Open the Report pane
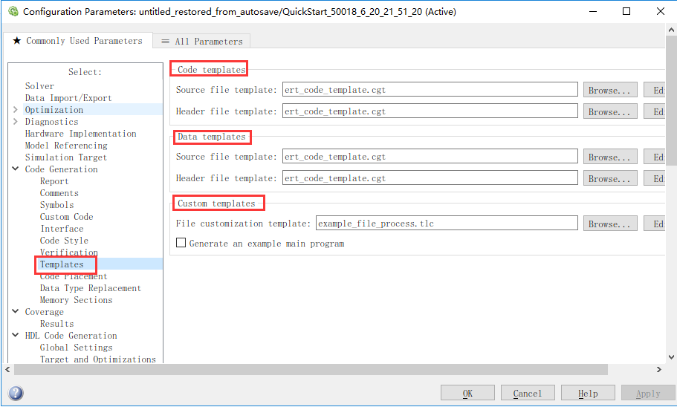The height and width of the screenshot is (407, 677). pos(54,180)
